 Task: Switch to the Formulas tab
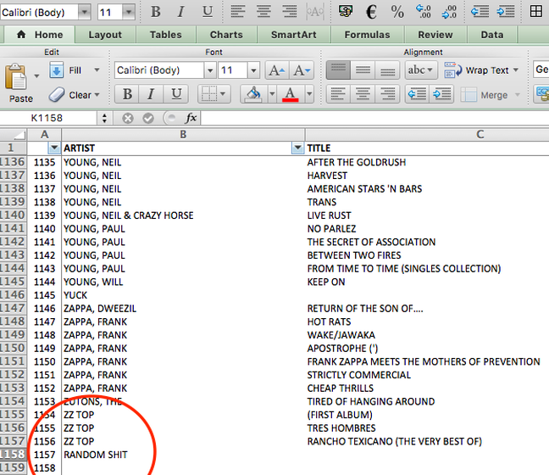click(367, 35)
